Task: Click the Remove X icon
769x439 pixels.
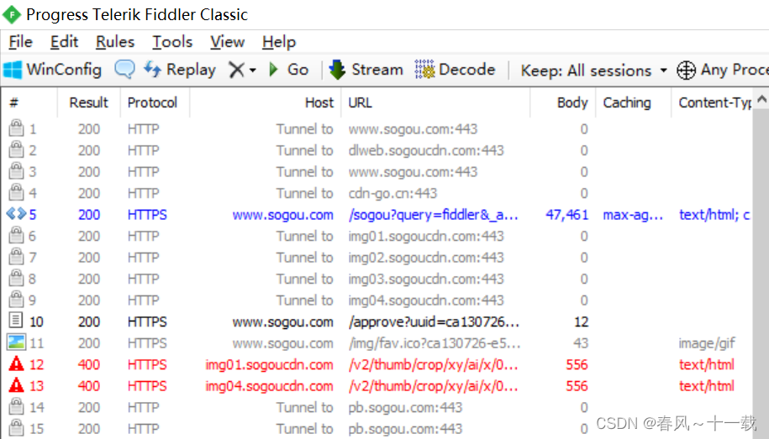Action: click(236, 70)
